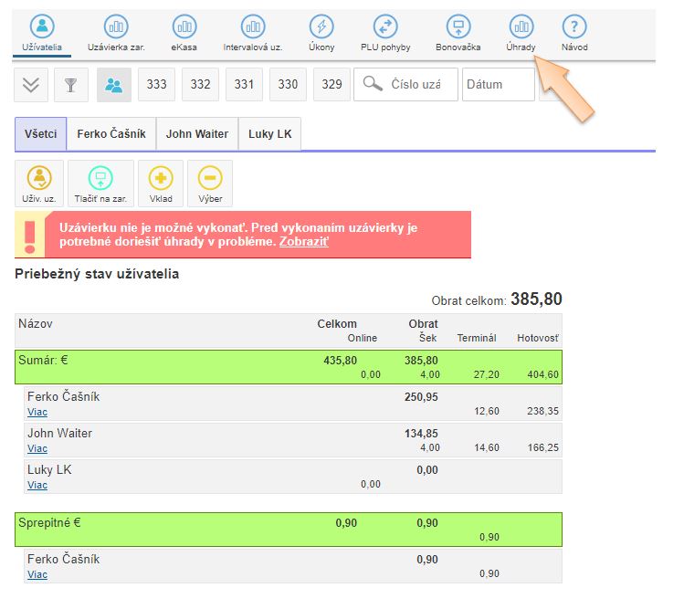
Task: Open PLU pohyby icon
Action: pyautogui.click(x=386, y=27)
